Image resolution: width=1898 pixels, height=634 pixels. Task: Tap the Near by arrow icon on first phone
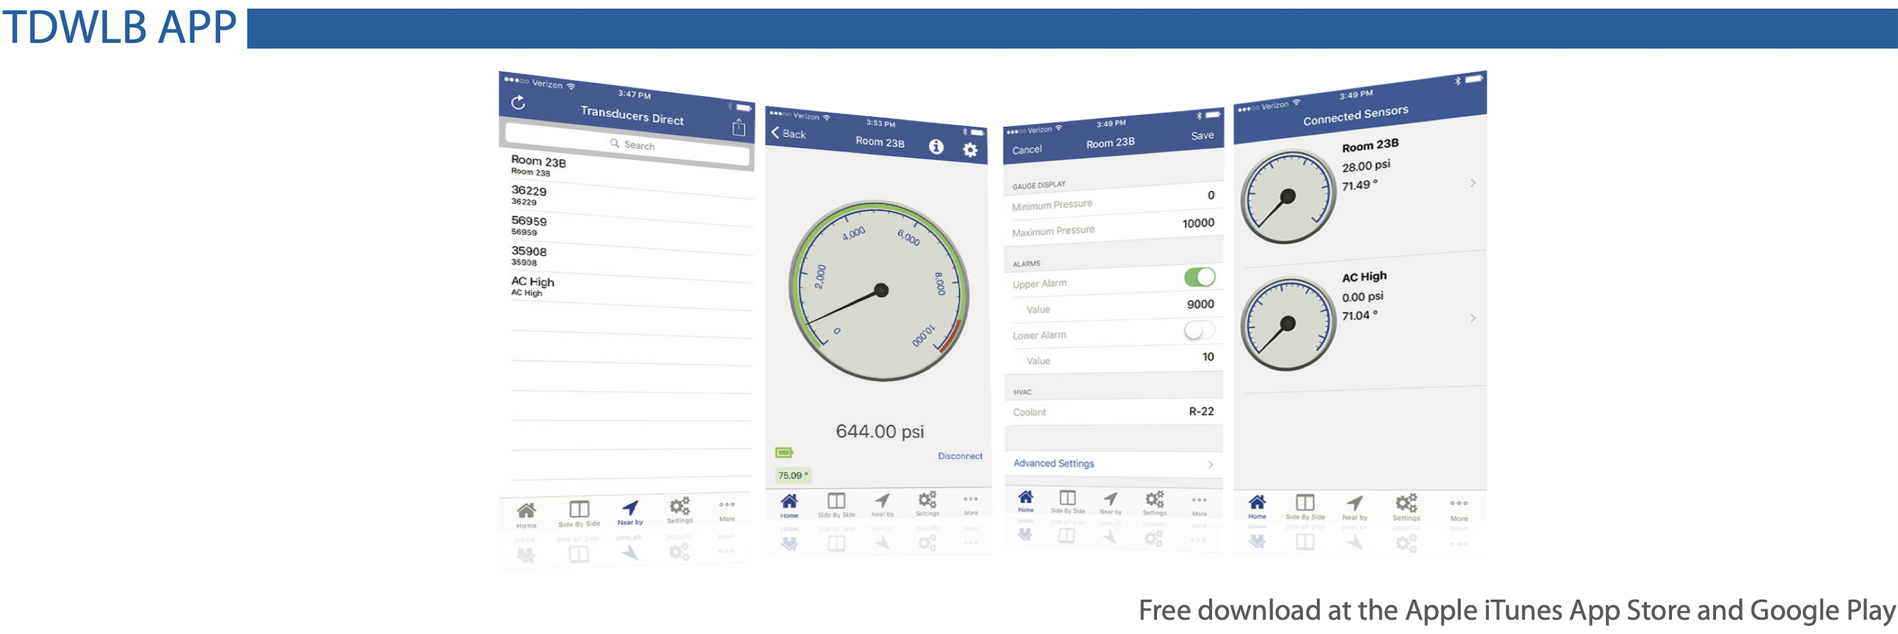pos(630,511)
